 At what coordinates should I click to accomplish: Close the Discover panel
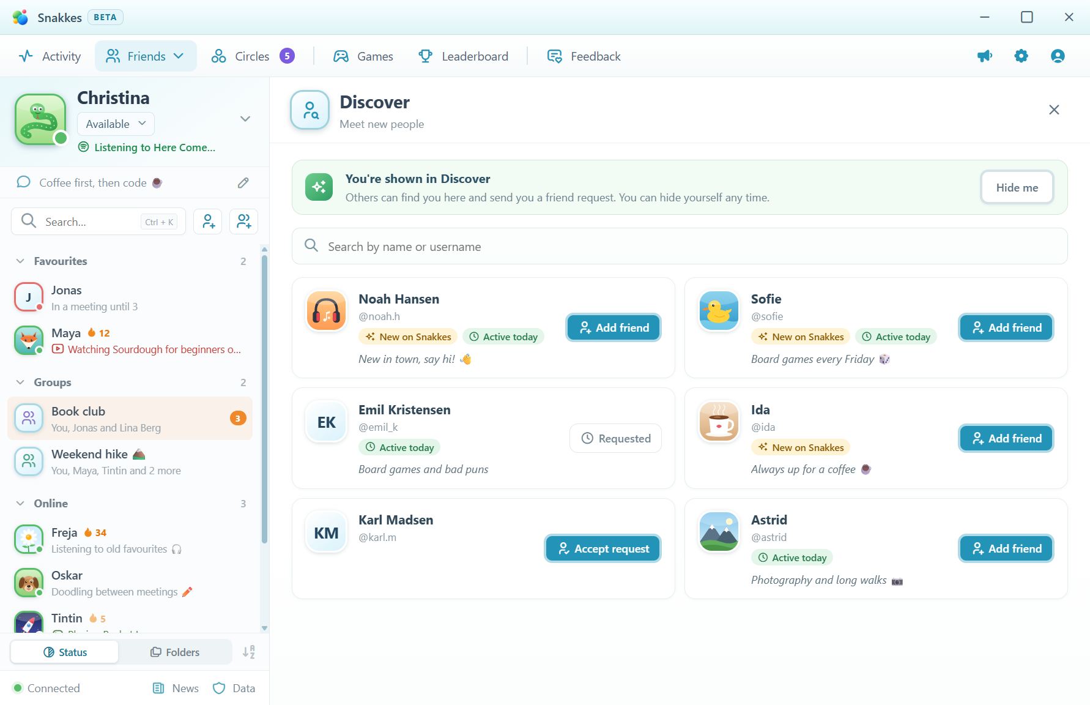coord(1054,110)
